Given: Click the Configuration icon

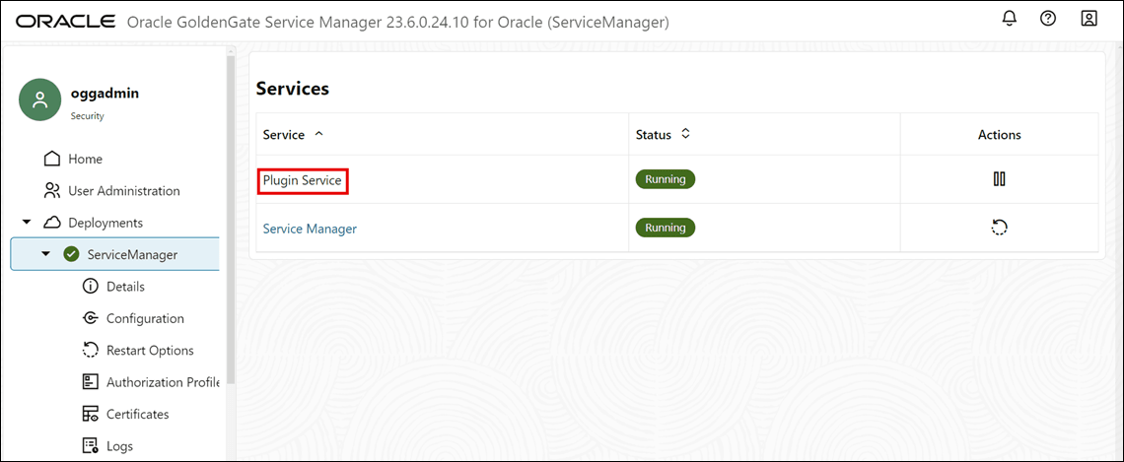Looking at the screenshot, I should [91, 318].
